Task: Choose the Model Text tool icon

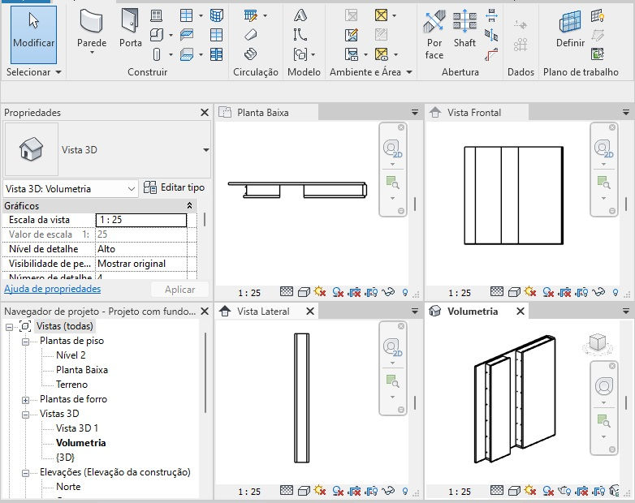Action: click(x=300, y=15)
